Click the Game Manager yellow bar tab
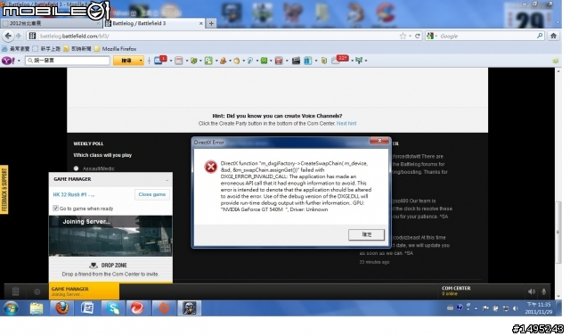 click(x=84, y=291)
